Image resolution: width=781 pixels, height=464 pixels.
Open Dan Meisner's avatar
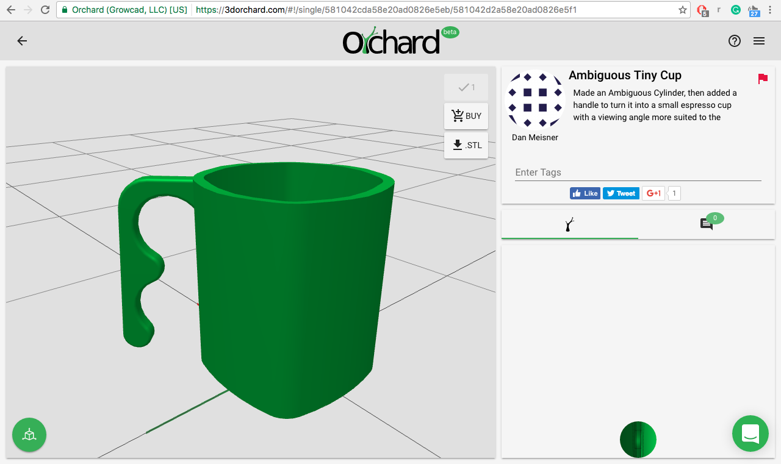535,99
